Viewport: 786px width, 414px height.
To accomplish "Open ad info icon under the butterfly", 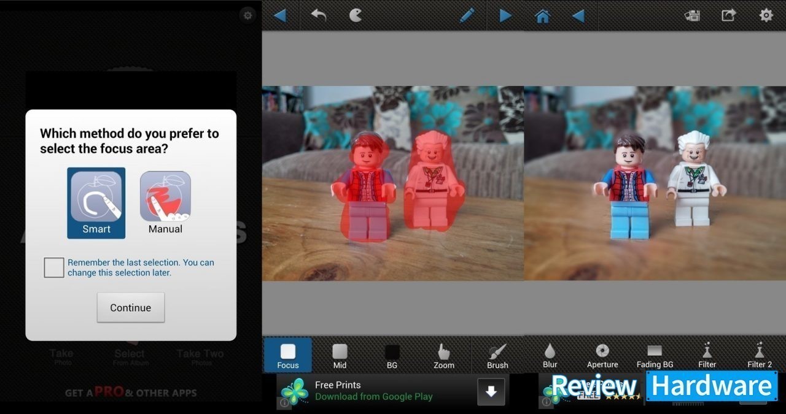I will (284, 404).
